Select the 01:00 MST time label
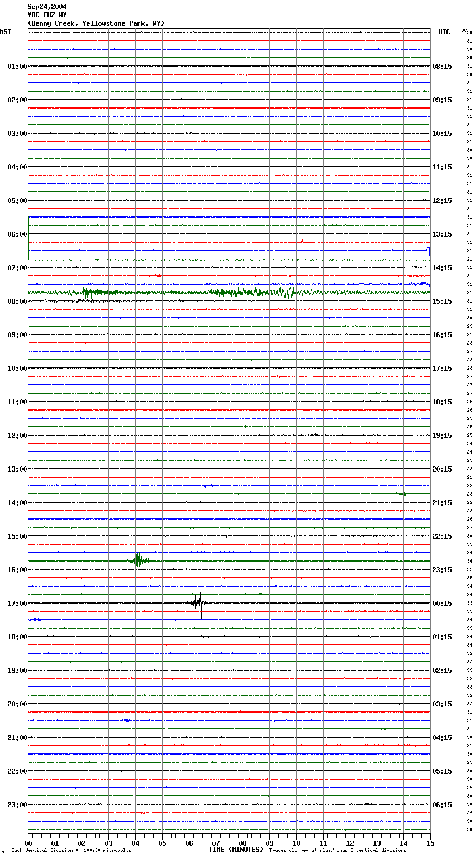This screenshot has width=475, height=858. tap(17, 67)
